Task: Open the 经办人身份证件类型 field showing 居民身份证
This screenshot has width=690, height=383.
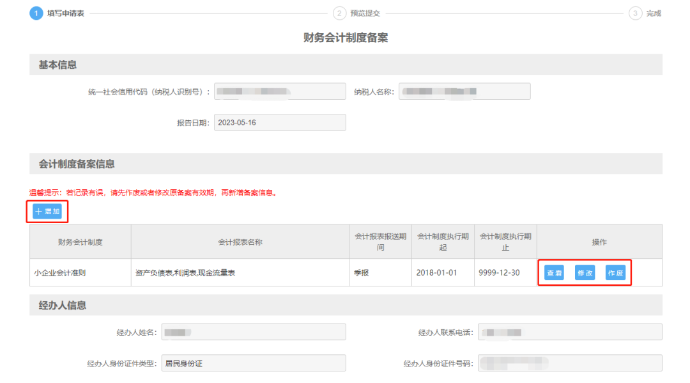Action: click(x=254, y=363)
